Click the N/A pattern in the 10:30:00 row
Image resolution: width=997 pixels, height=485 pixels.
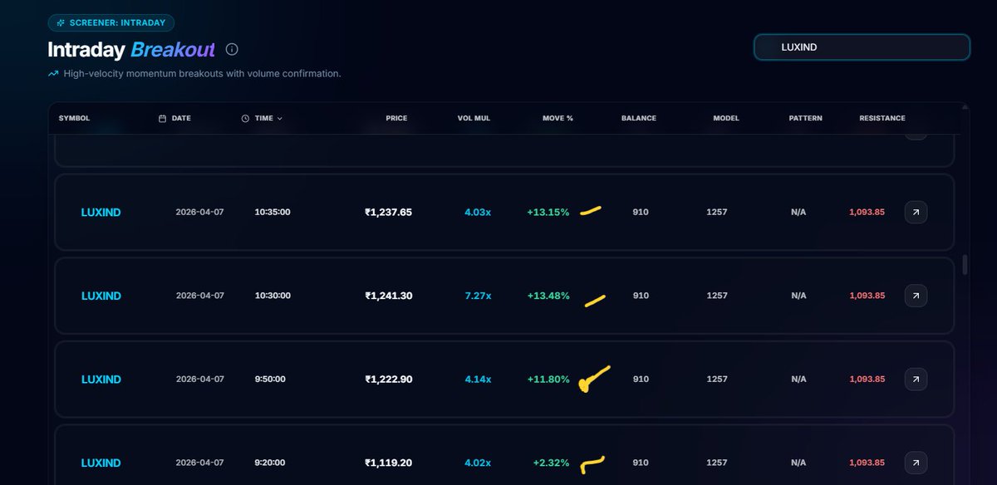798,296
